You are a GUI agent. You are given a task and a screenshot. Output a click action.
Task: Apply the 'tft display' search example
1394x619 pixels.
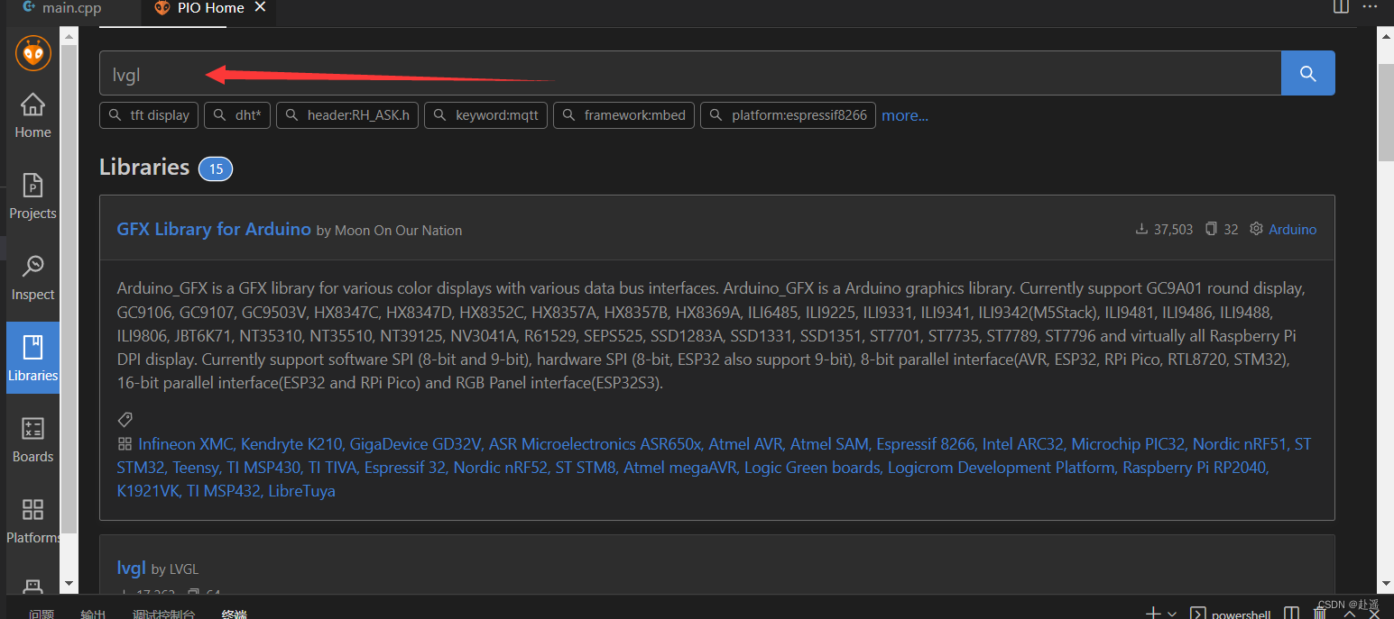pos(149,115)
